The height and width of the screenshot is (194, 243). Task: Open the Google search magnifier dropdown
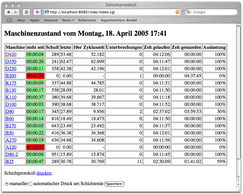[x=189, y=12]
